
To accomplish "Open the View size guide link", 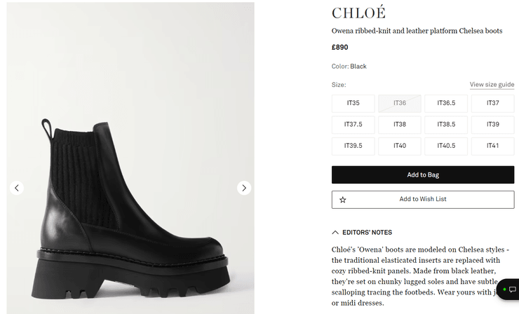I will pyautogui.click(x=492, y=85).
